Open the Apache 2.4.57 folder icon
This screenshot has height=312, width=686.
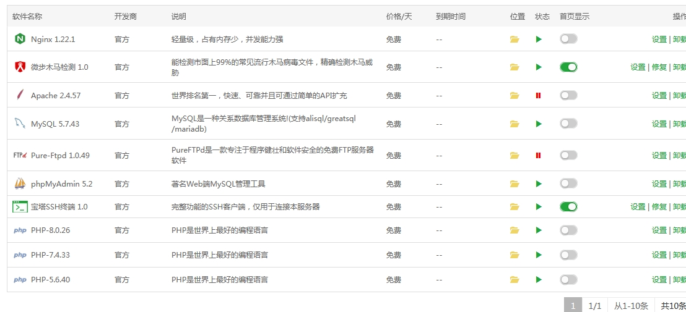pyautogui.click(x=514, y=96)
